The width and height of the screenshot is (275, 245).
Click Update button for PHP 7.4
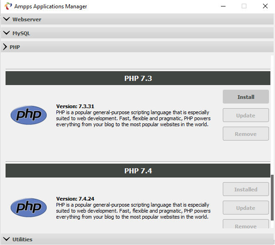246,208
